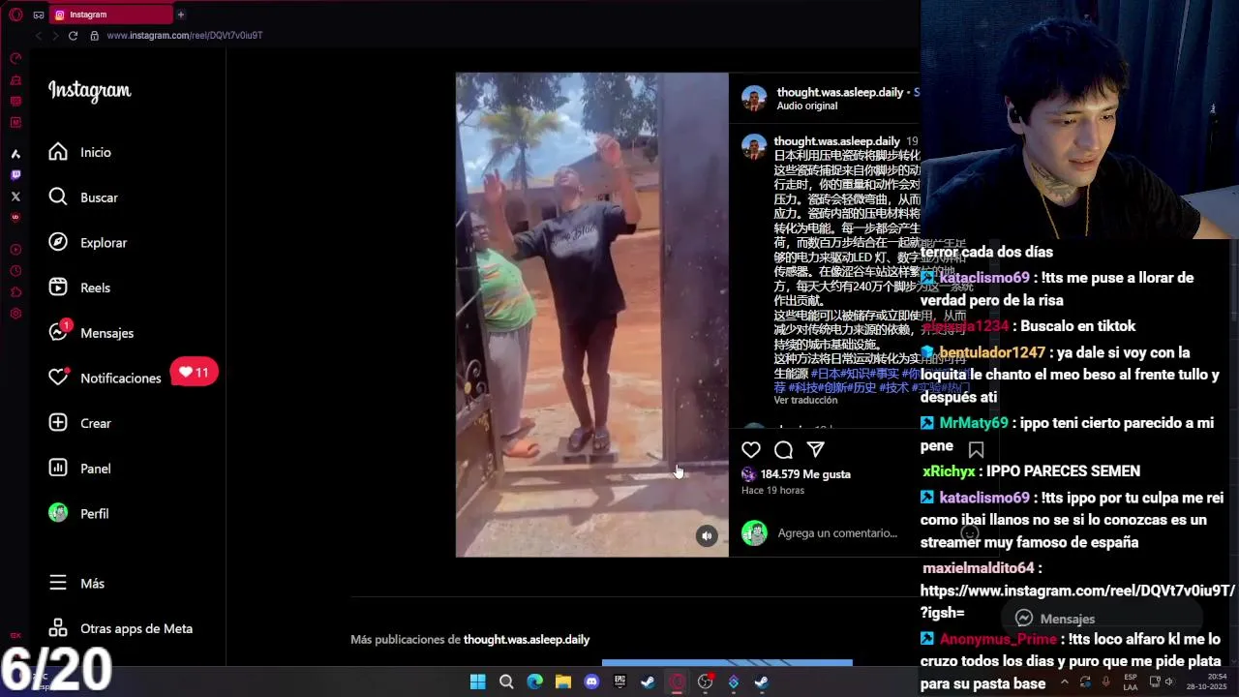Open Panel dashboard chart icon
This screenshot has width=1239, height=697.
point(58,469)
